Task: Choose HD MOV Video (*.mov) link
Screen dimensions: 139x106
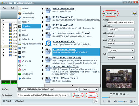Action: pyautogui.click(x=64, y=41)
